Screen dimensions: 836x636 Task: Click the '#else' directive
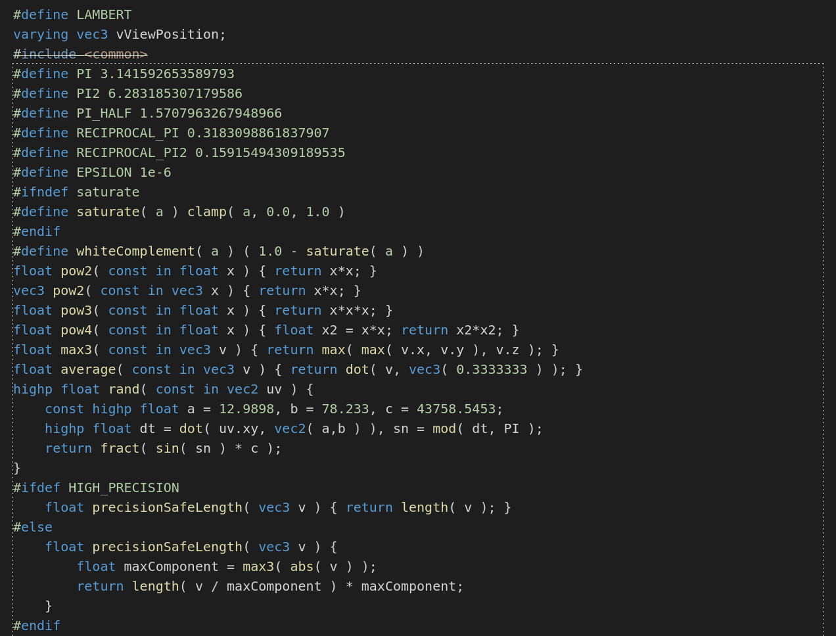(x=33, y=527)
